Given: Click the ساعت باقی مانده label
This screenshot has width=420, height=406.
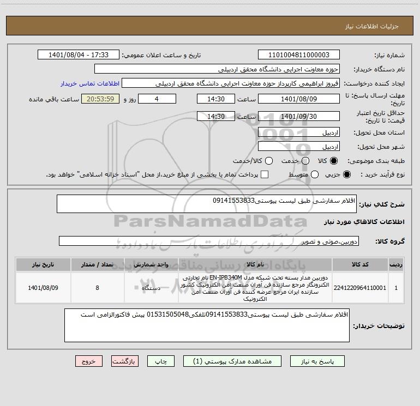Looking at the screenshot, I should point(54,99).
